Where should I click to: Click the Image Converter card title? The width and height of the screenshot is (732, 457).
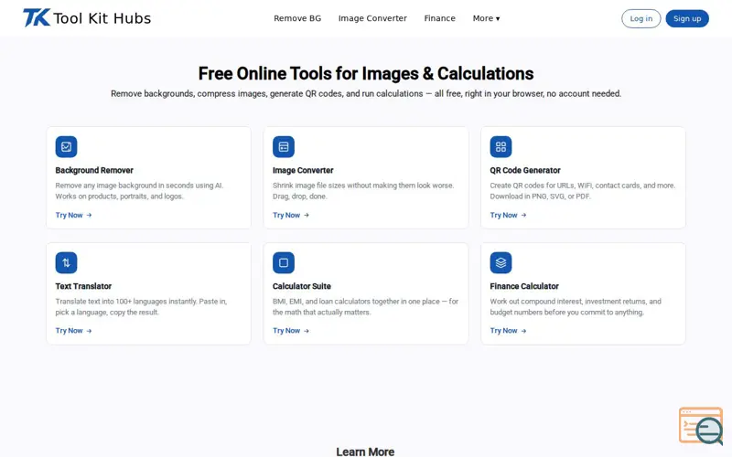[x=303, y=170]
